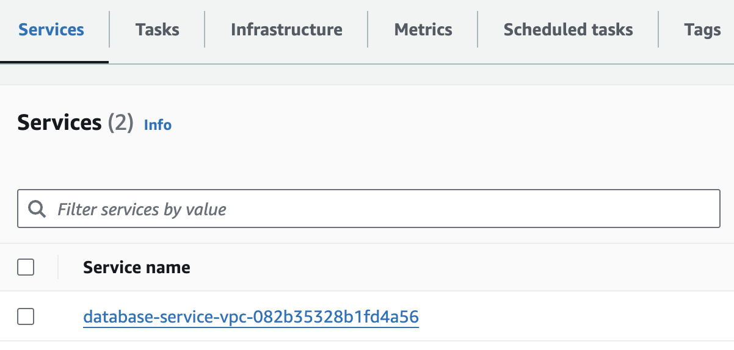Select the Scheduled tasks tab
The image size is (734, 350).
(568, 30)
